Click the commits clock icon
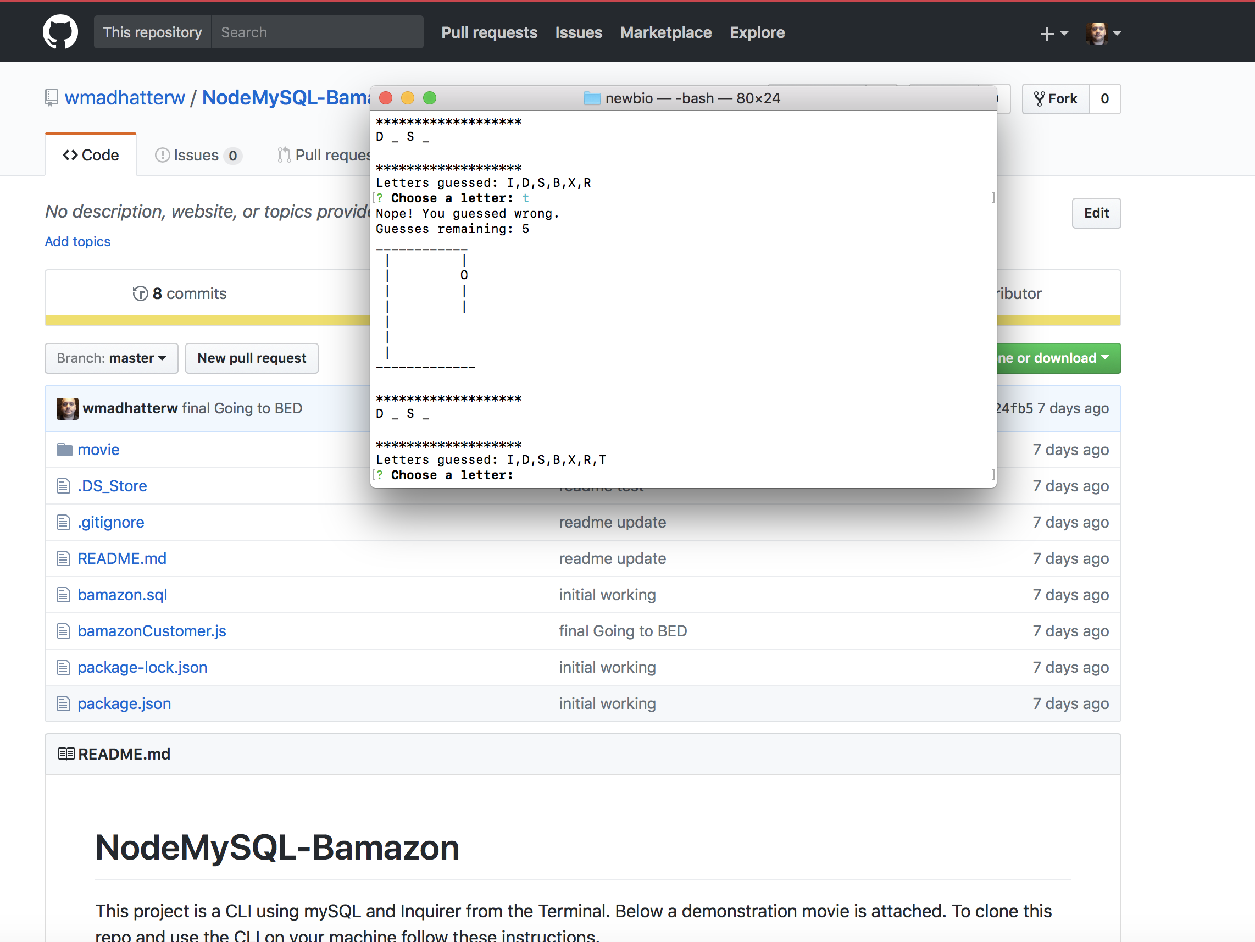The image size is (1255, 942). pyautogui.click(x=140, y=293)
